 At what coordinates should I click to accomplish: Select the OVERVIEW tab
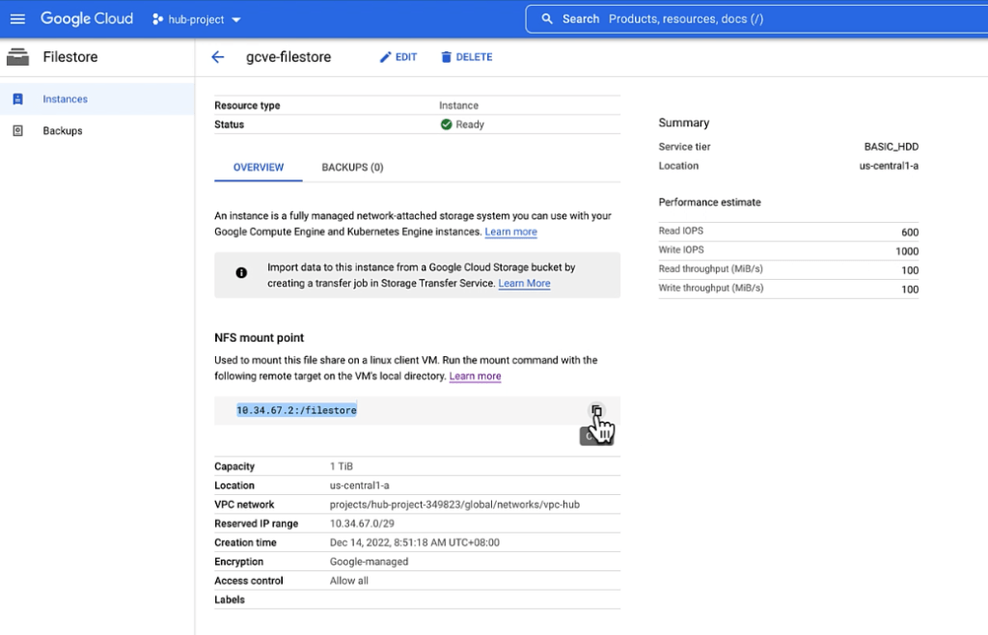[259, 167]
